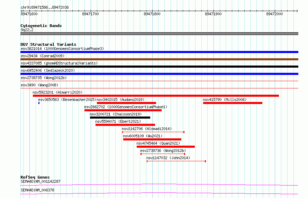The height and width of the screenshot is (198, 308).
Task: Select the thin nsv1147032 variant line
Action: 176,161
